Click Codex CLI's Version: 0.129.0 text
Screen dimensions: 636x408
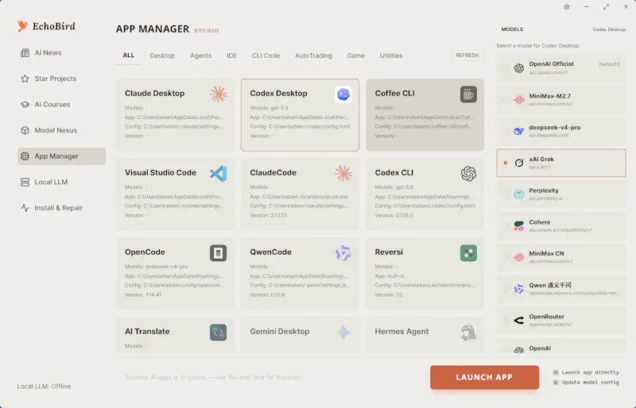[x=394, y=215]
